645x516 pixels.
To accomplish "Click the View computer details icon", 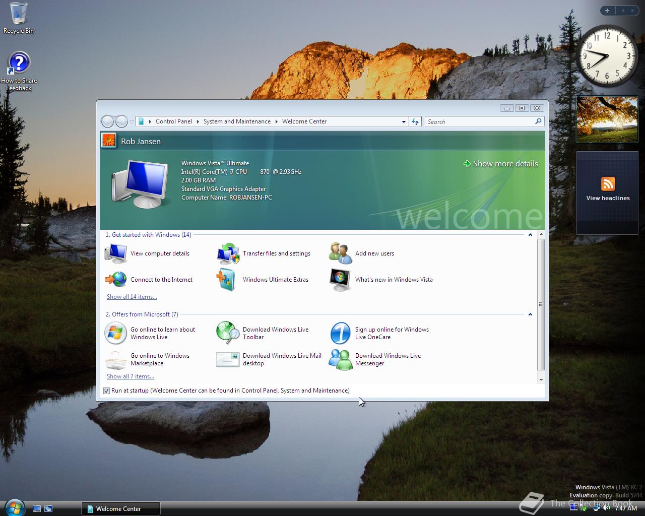I will tap(116, 253).
